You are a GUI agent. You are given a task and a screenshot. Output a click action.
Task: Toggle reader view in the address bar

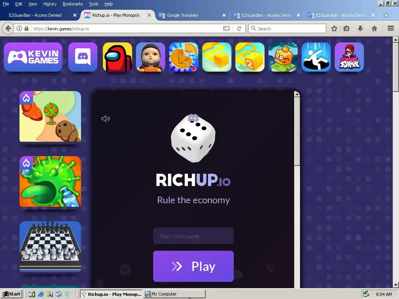[226, 28]
